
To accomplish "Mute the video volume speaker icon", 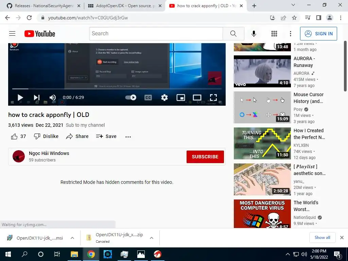I will [x=53, y=98].
